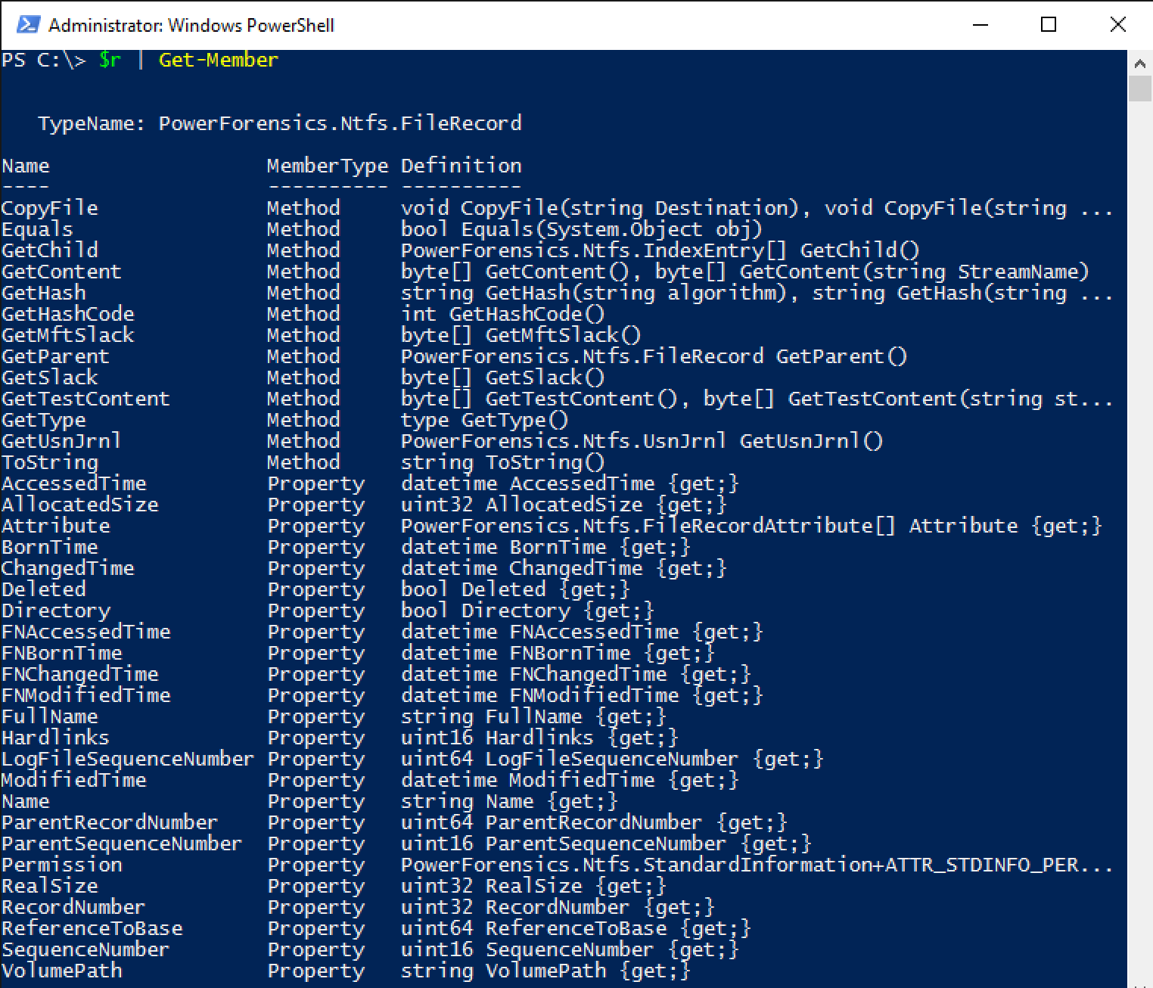The width and height of the screenshot is (1153, 988).
Task: Click GetMftSlack in the Name column
Action: [68, 335]
